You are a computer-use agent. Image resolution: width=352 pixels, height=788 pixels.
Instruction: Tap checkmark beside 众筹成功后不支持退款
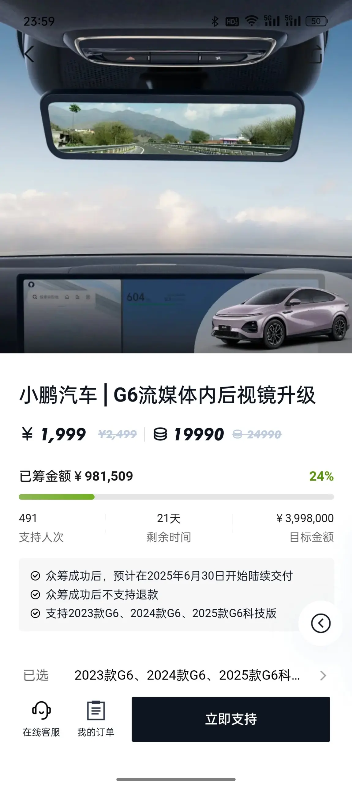click(x=35, y=595)
